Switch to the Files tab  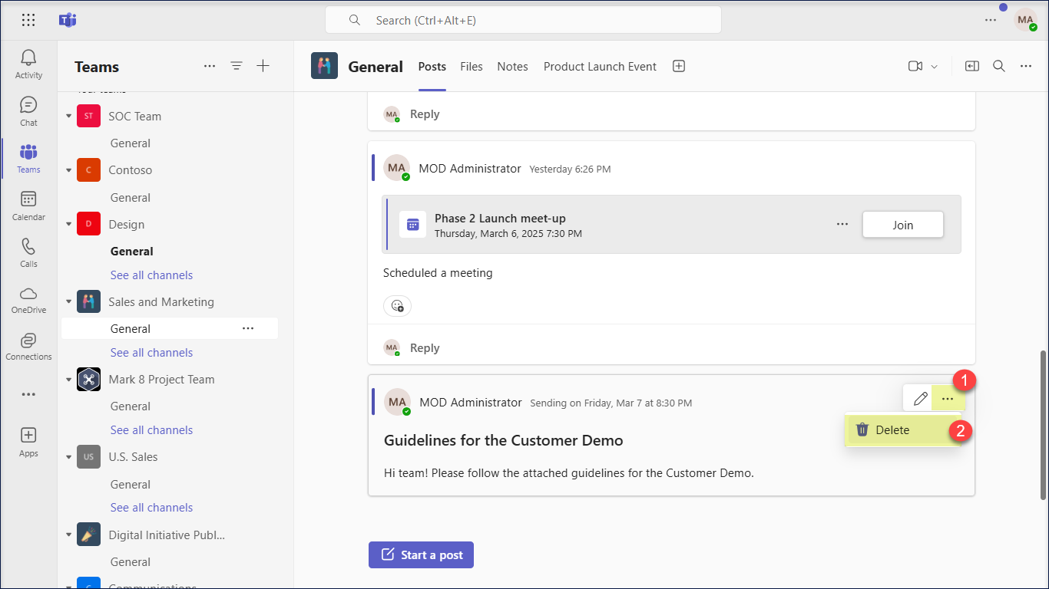[472, 67]
